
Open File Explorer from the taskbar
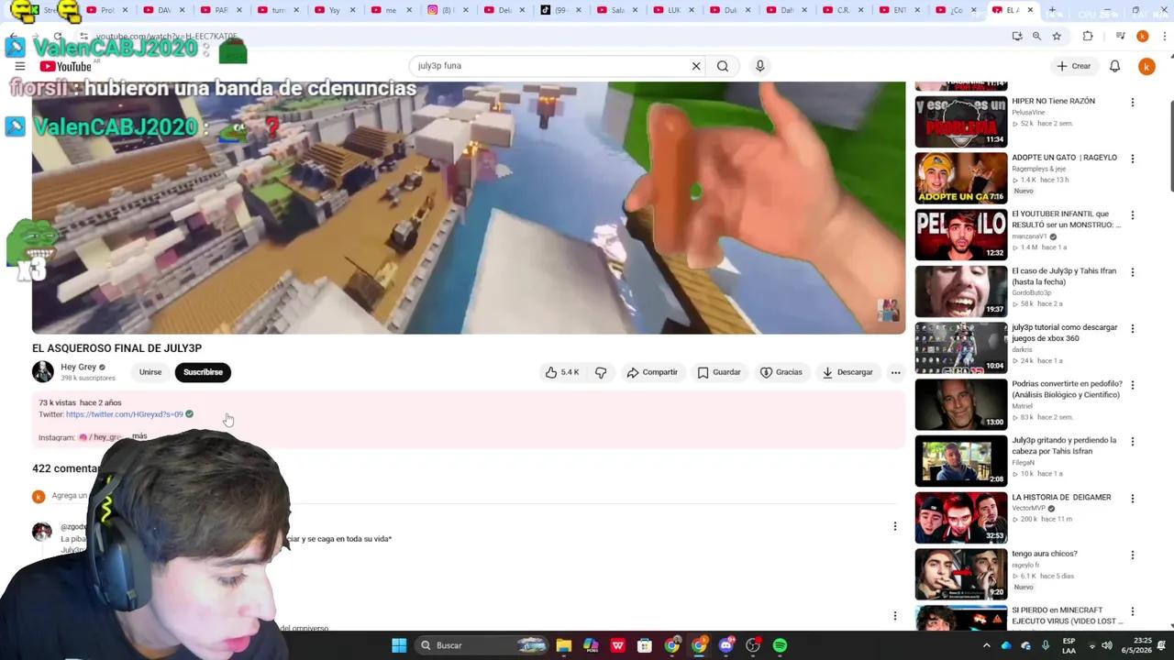coord(563,645)
